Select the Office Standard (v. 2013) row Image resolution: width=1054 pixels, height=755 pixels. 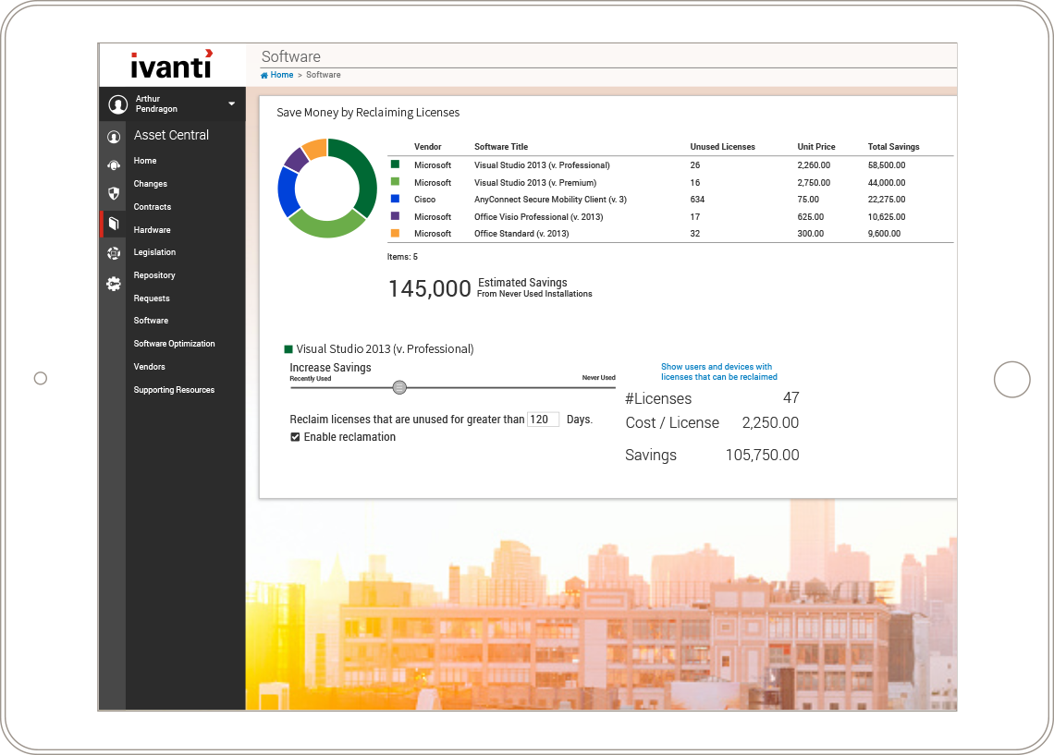coord(670,234)
